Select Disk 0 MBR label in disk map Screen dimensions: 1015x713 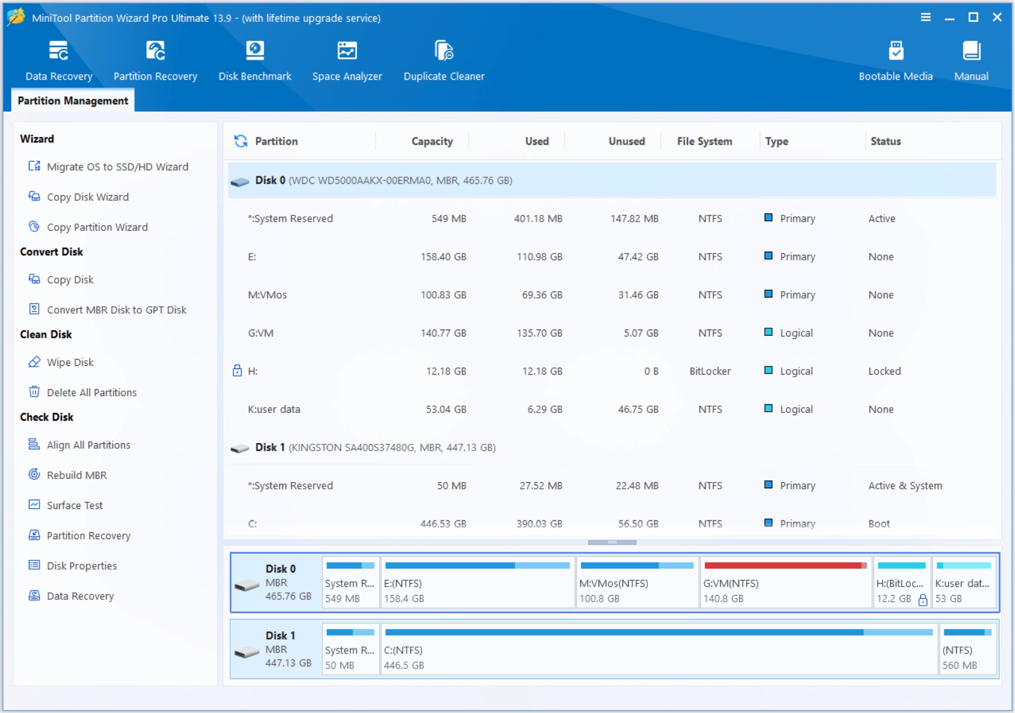[276, 582]
